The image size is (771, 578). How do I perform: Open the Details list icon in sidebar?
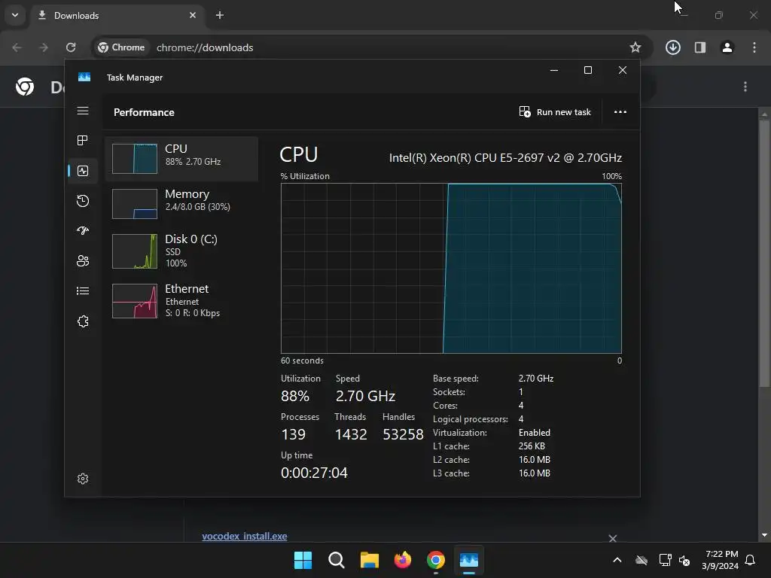tap(83, 291)
